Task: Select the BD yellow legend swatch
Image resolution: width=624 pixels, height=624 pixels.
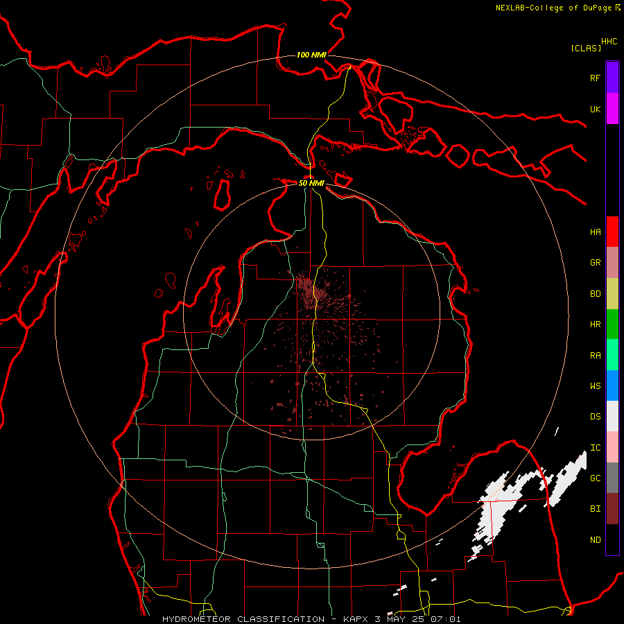Action: (612, 294)
